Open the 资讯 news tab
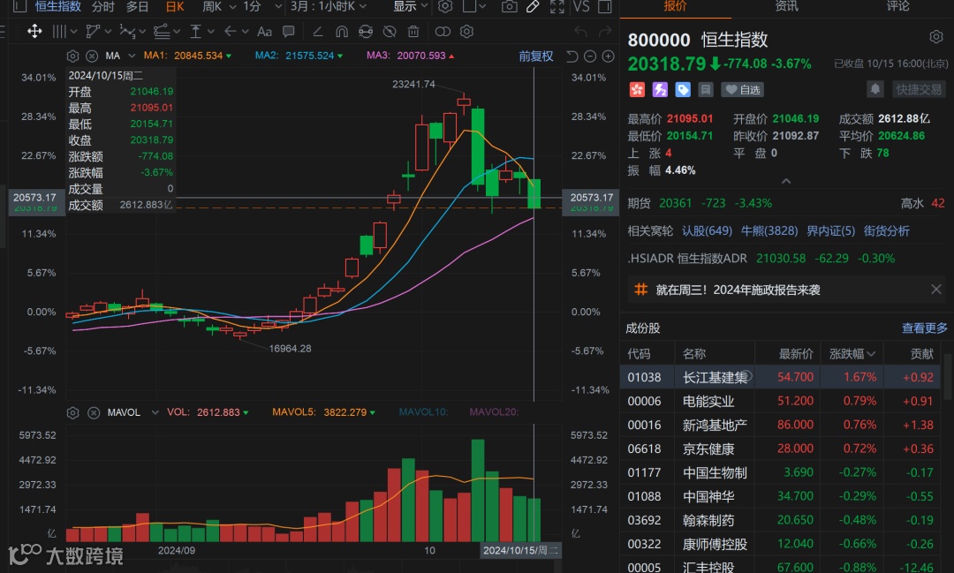 786,6
